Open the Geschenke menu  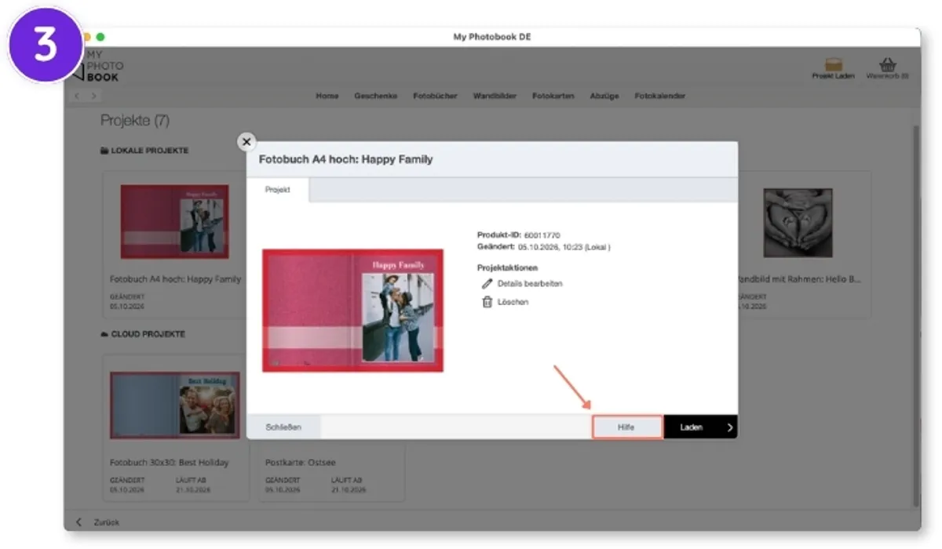(376, 96)
